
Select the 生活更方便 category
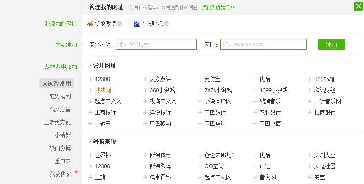click(57, 123)
